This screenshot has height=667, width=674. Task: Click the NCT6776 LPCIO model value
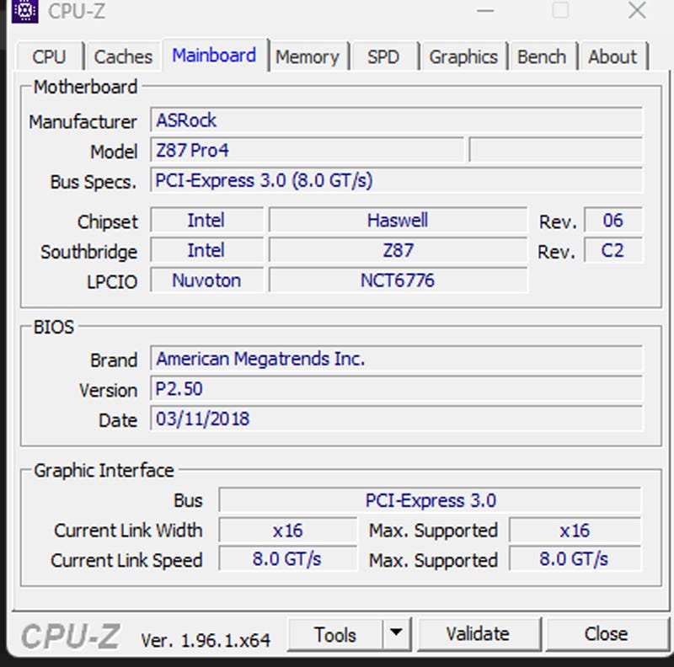click(x=398, y=280)
